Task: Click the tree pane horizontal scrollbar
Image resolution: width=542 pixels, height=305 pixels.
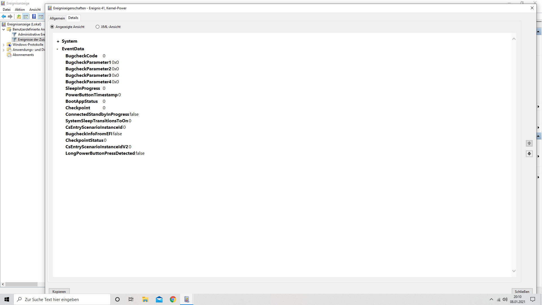Action: [x=21, y=284]
